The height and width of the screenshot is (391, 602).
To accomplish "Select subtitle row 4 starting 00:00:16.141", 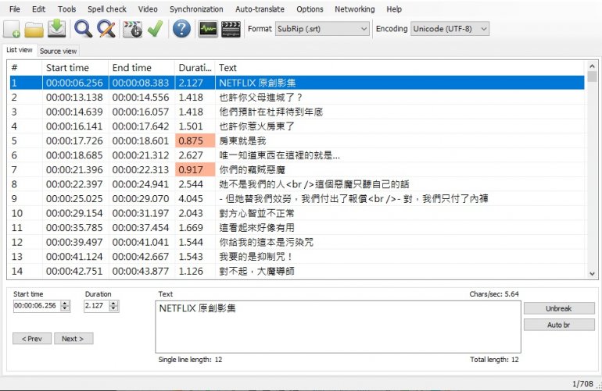I will pos(297,126).
